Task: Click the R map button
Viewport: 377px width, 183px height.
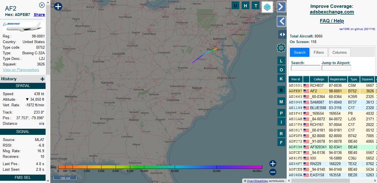Action: coord(281,133)
